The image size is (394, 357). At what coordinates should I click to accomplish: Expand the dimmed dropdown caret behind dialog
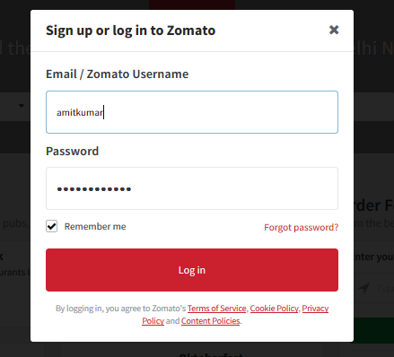pyautogui.click(x=22, y=106)
